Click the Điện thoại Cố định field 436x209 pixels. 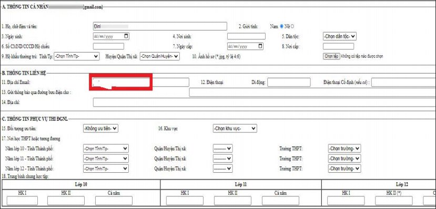pos(403,82)
